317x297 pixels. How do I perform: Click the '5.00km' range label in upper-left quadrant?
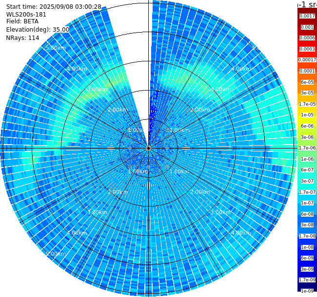[x=56, y=48]
